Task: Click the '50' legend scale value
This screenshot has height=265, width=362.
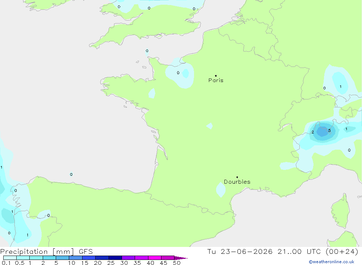Action: tap(177, 263)
